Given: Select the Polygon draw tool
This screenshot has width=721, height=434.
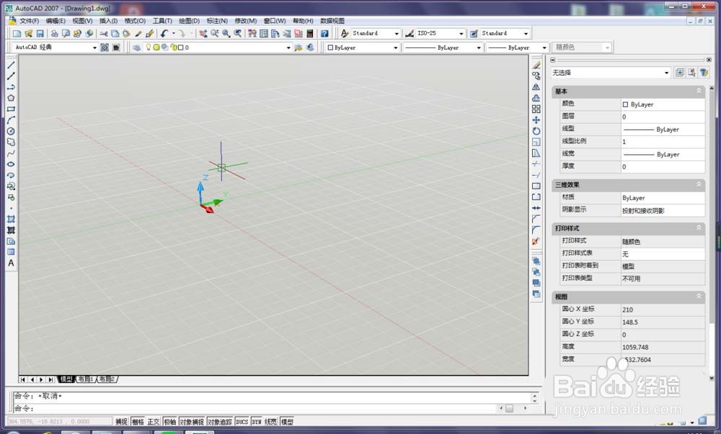Looking at the screenshot, I should (x=11, y=98).
